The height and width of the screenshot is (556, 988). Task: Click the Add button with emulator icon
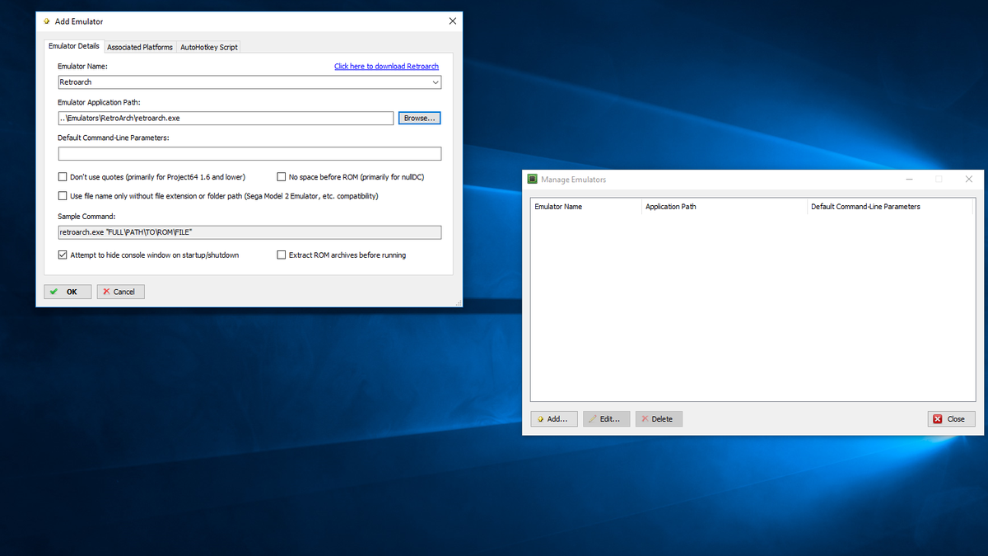click(x=553, y=418)
